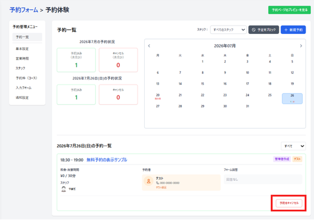Open the 無料予約の表示サンプル link

[107, 160]
